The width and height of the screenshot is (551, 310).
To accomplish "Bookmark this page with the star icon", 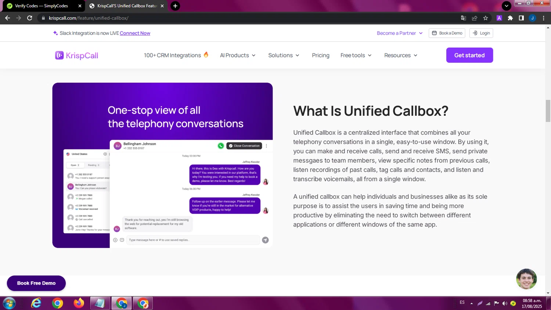I will coord(486,18).
